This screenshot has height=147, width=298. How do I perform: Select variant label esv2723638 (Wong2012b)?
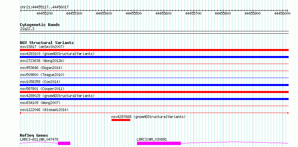click(42, 61)
